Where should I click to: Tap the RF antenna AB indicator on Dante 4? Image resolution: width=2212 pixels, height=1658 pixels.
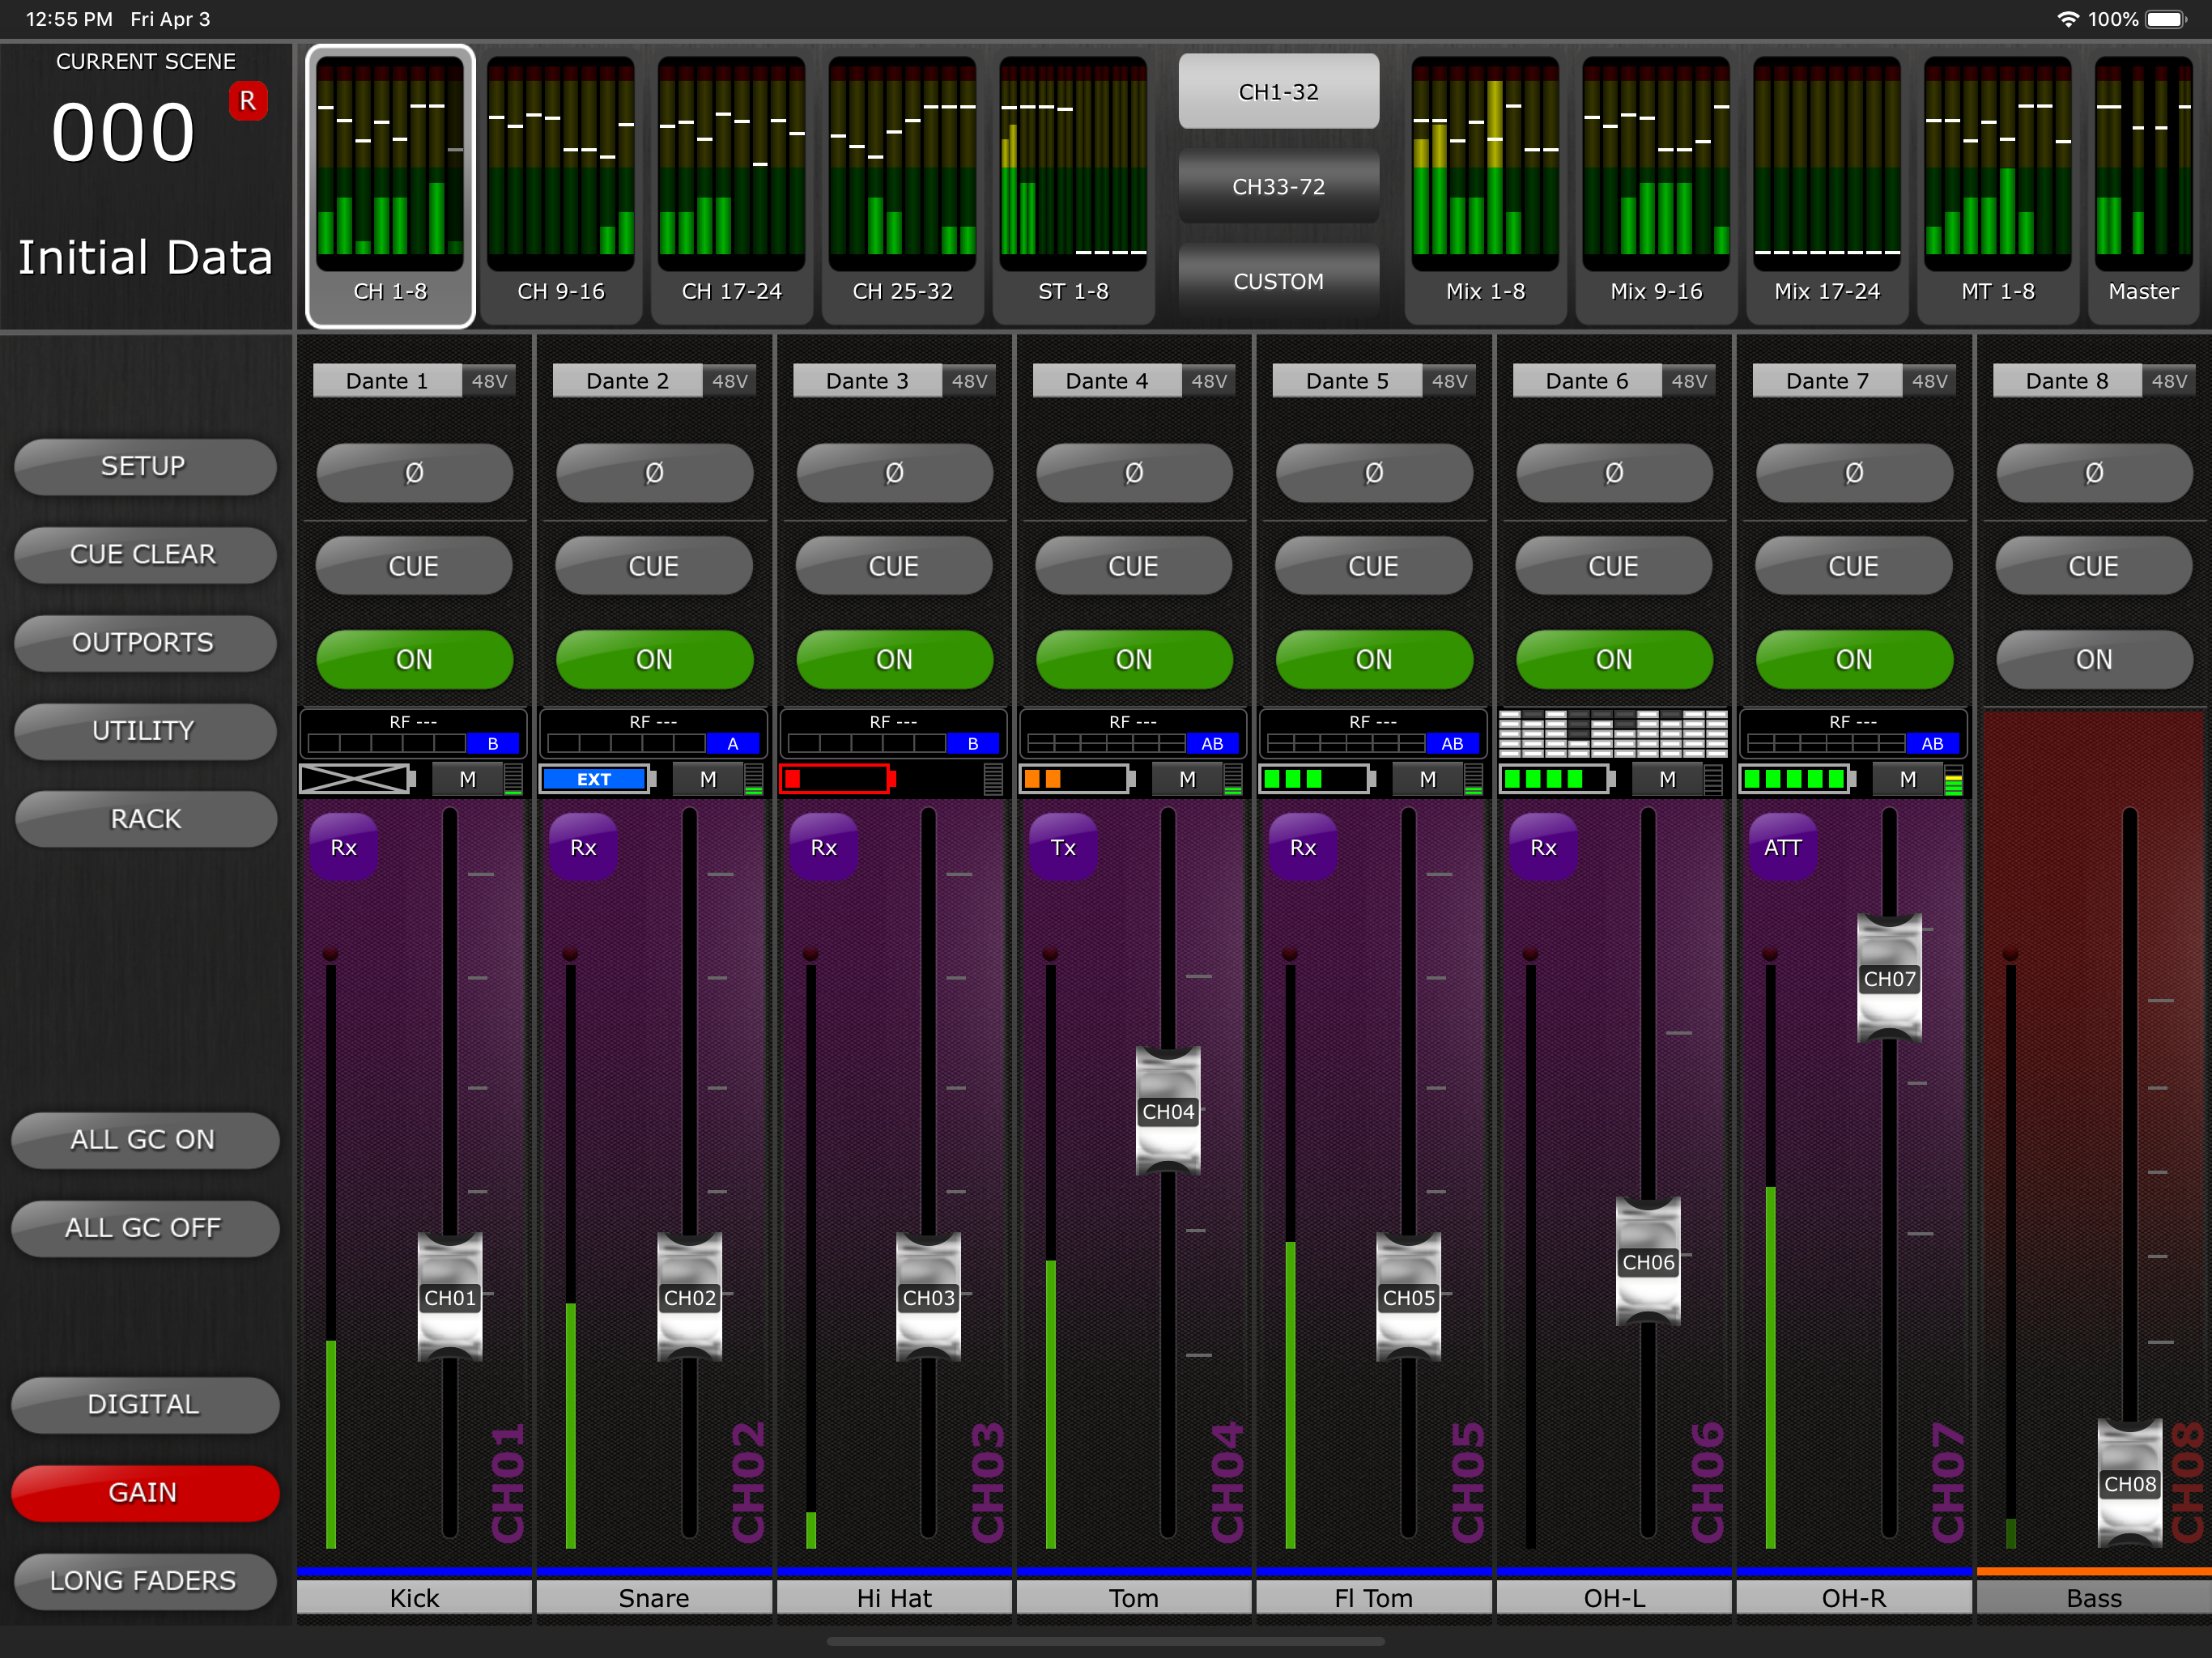[1212, 743]
